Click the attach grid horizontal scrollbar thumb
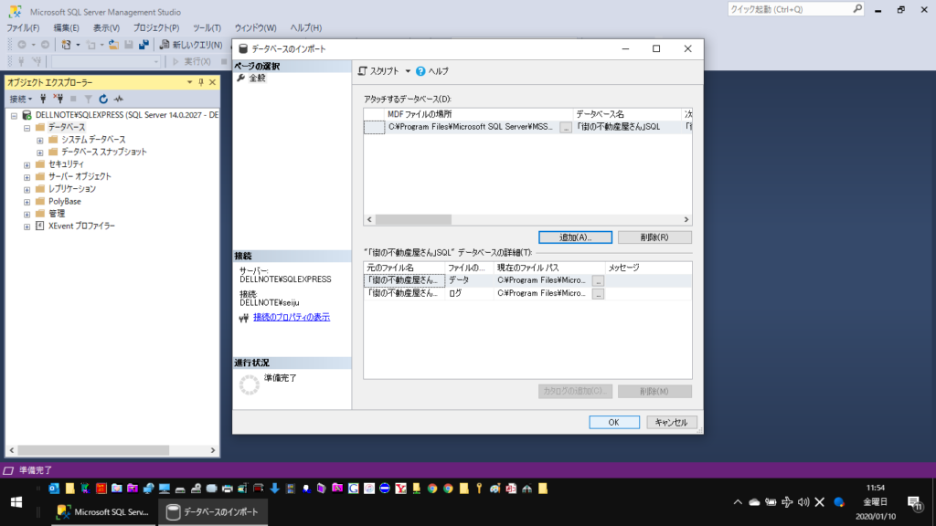936x526 pixels. [x=413, y=219]
